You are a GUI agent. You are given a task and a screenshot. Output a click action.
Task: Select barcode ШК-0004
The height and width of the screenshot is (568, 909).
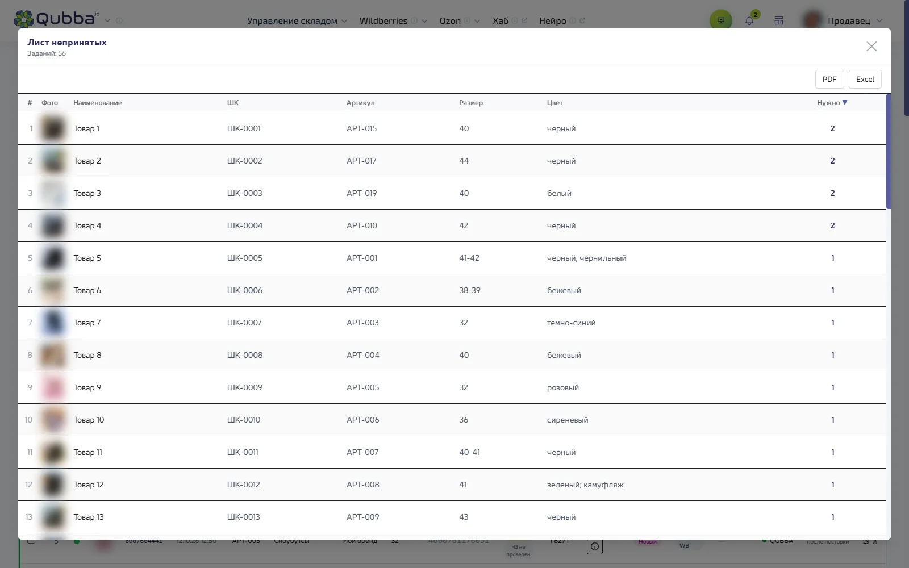(245, 225)
